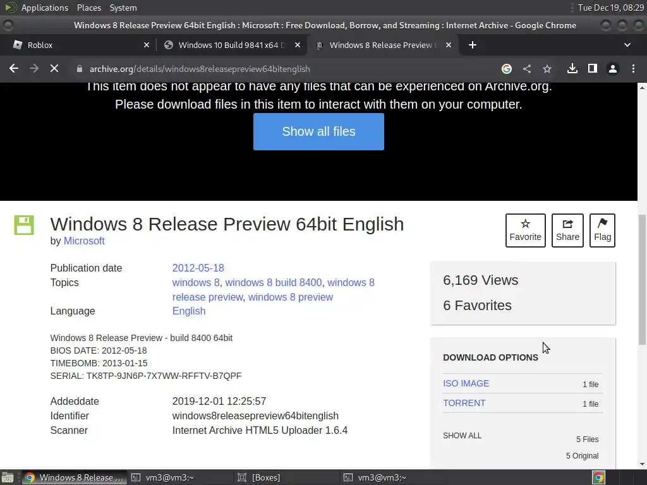
Task: Click the Google icon in address bar
Action: click(x=506, y=69)
